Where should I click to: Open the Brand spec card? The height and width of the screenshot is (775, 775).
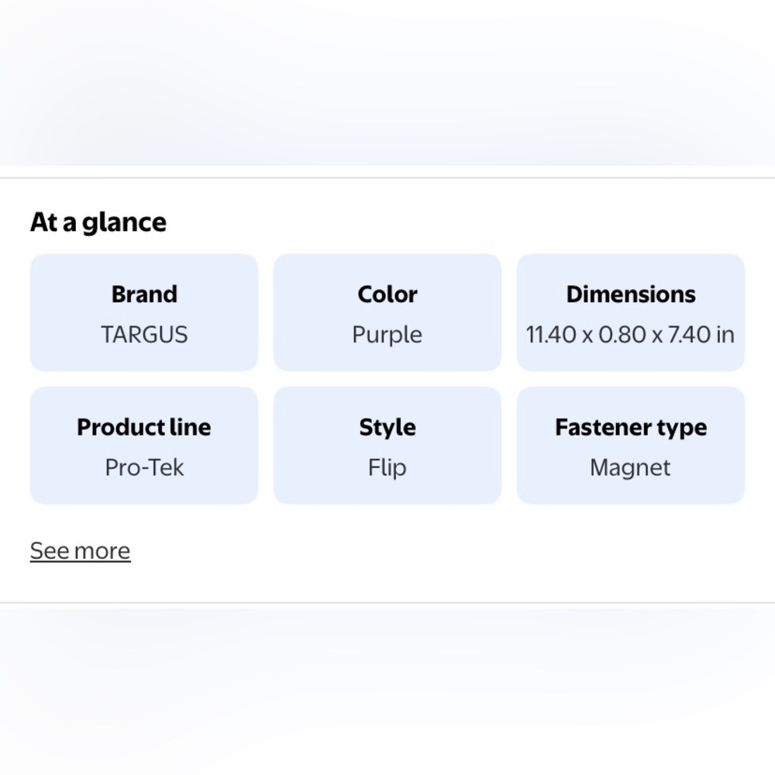pyautogui.click(x=144, y=312)
